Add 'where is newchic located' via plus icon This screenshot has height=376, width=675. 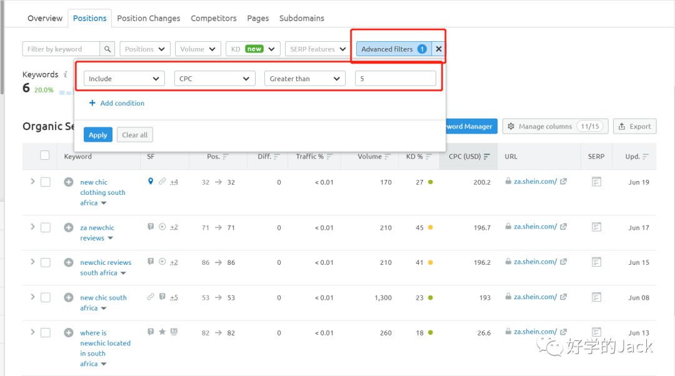69,332
